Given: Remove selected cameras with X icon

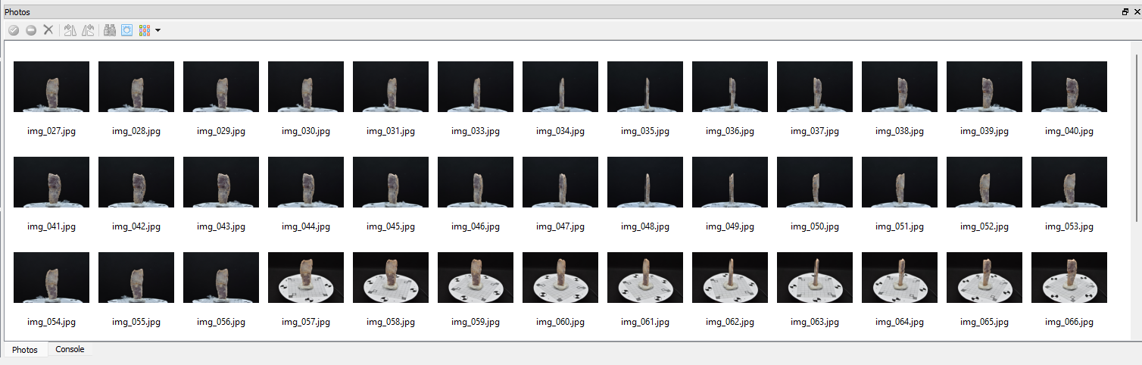Looking at the screenshot, I should [x=48, y=30].
